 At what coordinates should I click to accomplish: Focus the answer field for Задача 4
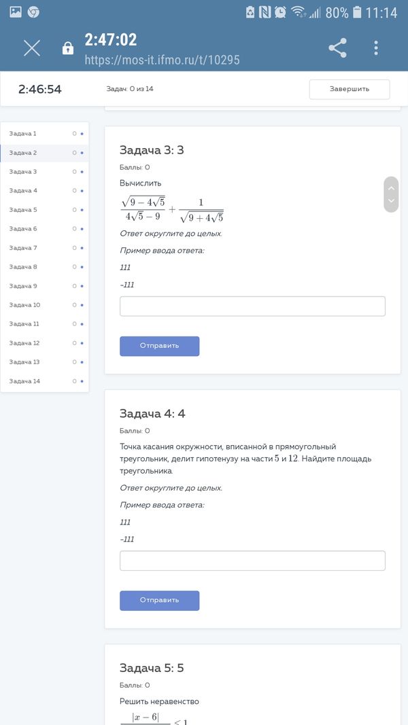(x=252, y=561)
